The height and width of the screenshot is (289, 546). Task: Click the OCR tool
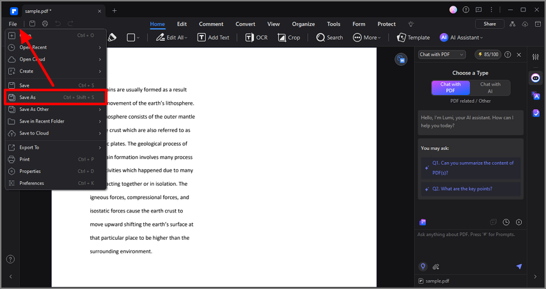[256, 38]
